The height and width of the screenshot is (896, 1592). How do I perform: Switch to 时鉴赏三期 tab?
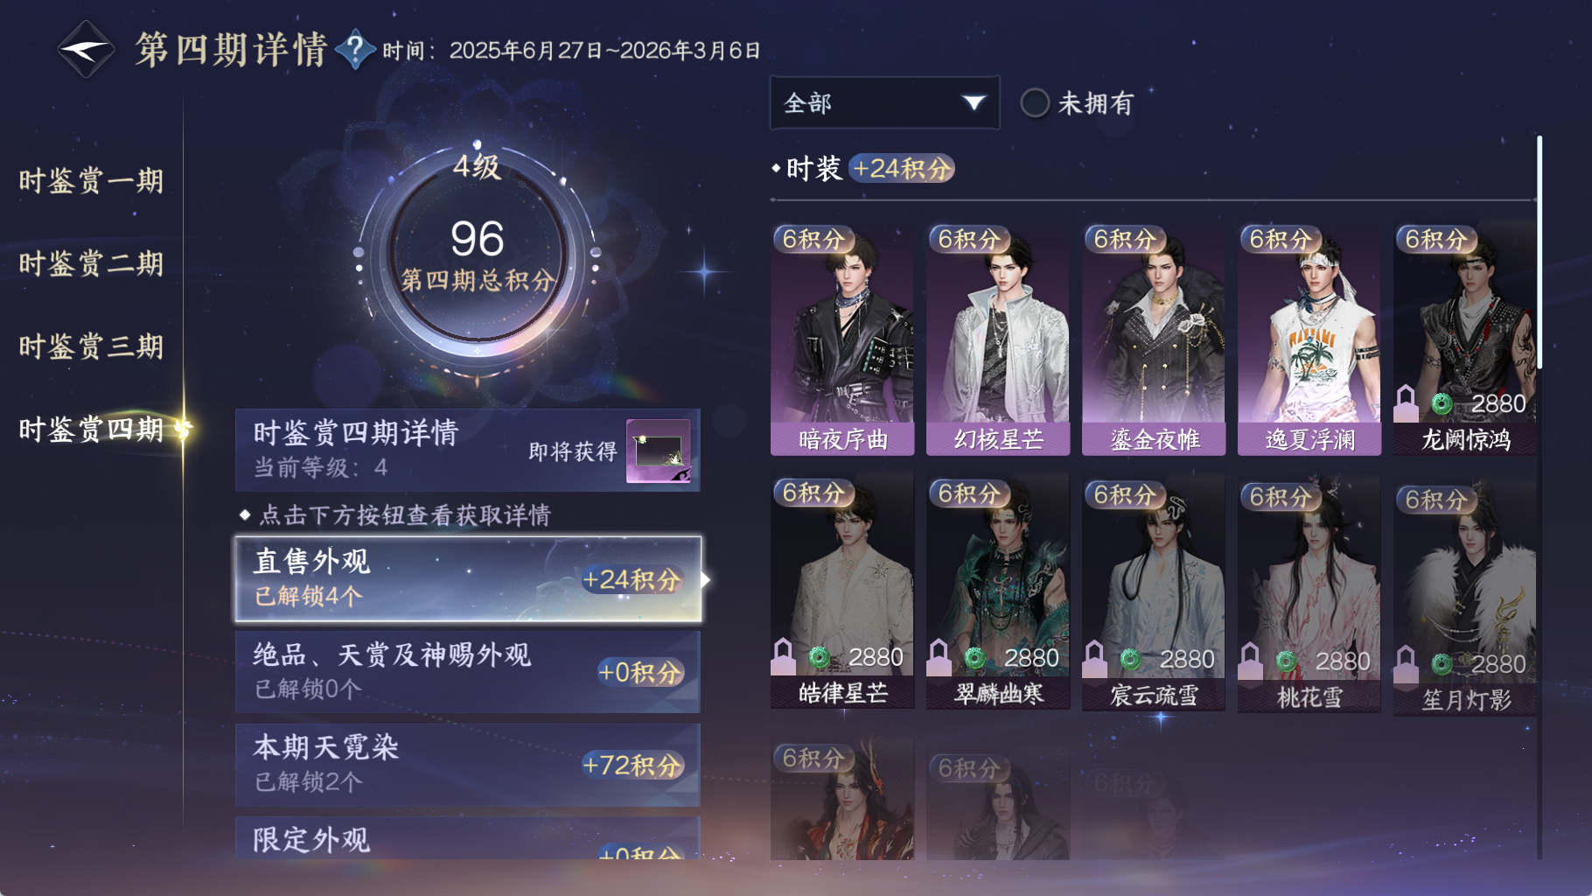pyautogui.click(x=91, y=346)
